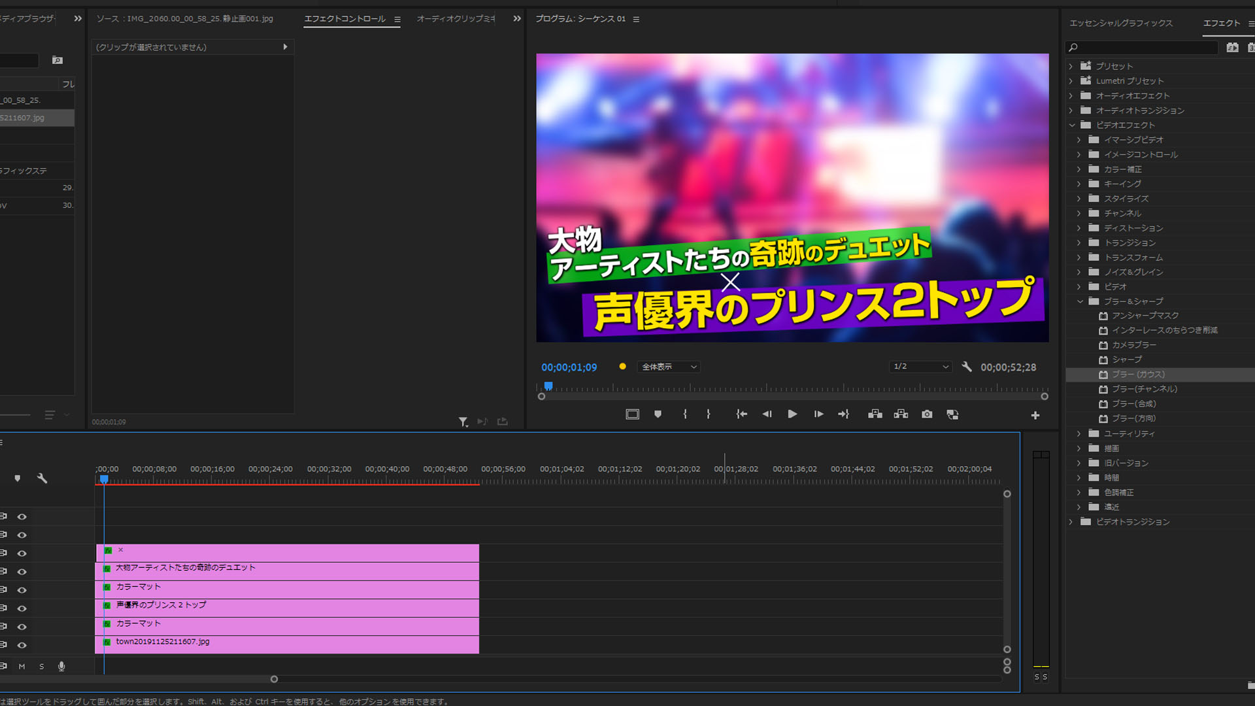Image resolution: width=1255 pixels, height=706 pixels.
Task: Select the ブラー (ガウス) effect
Action: tap(1138, 375)
